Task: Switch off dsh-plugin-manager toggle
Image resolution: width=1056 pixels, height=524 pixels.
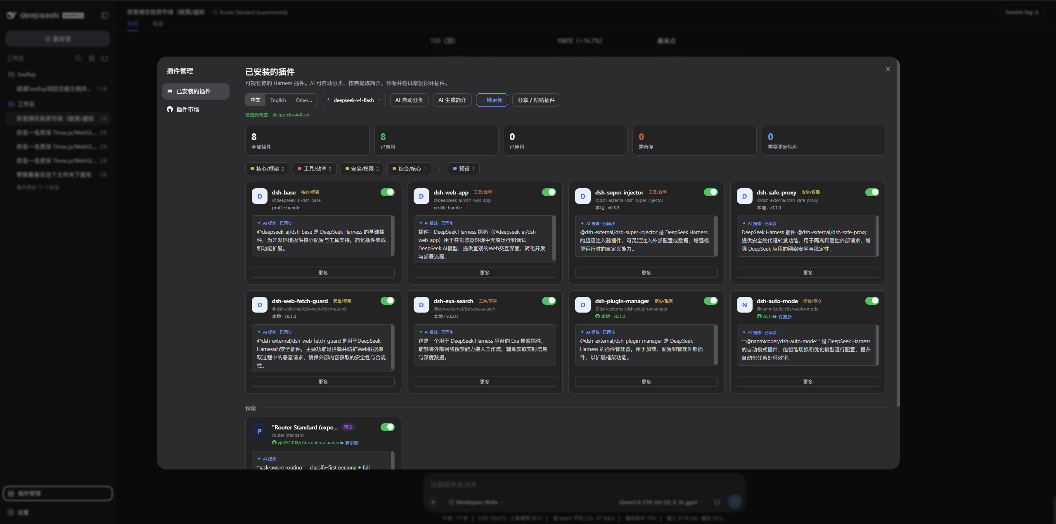Action: (x=710, y=301)
